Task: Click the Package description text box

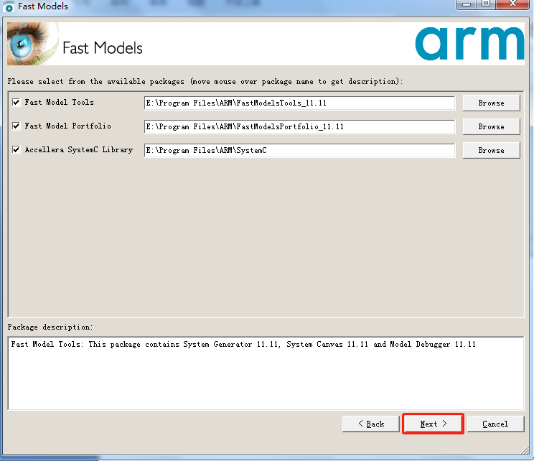Action: pyautogui.click(x=266, y=373)
